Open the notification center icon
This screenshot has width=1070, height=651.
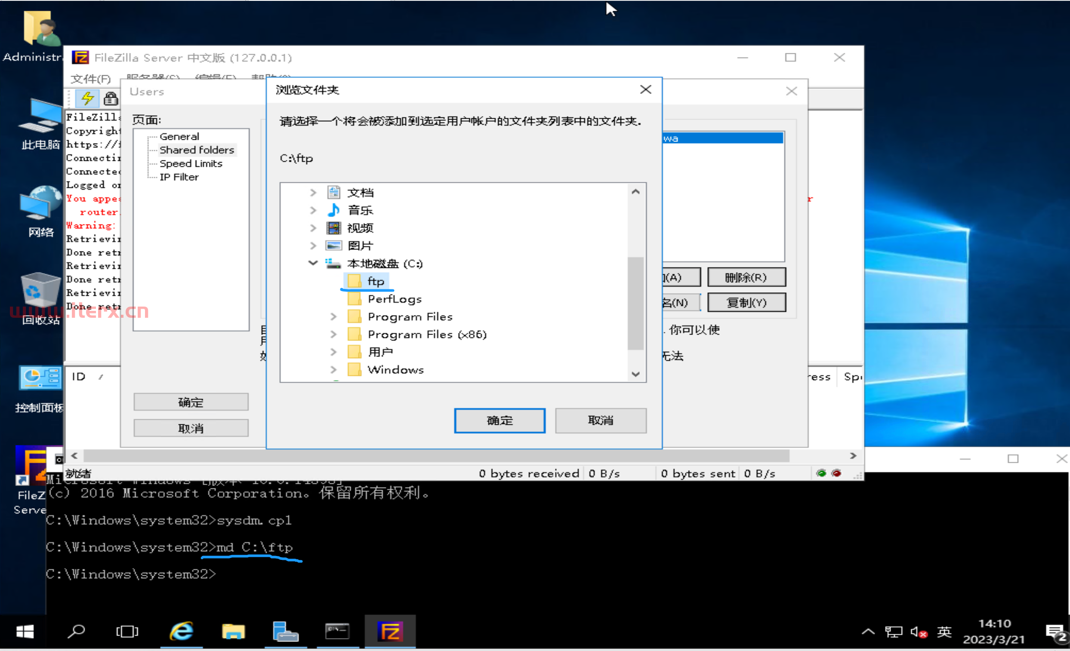[1057, 633]
